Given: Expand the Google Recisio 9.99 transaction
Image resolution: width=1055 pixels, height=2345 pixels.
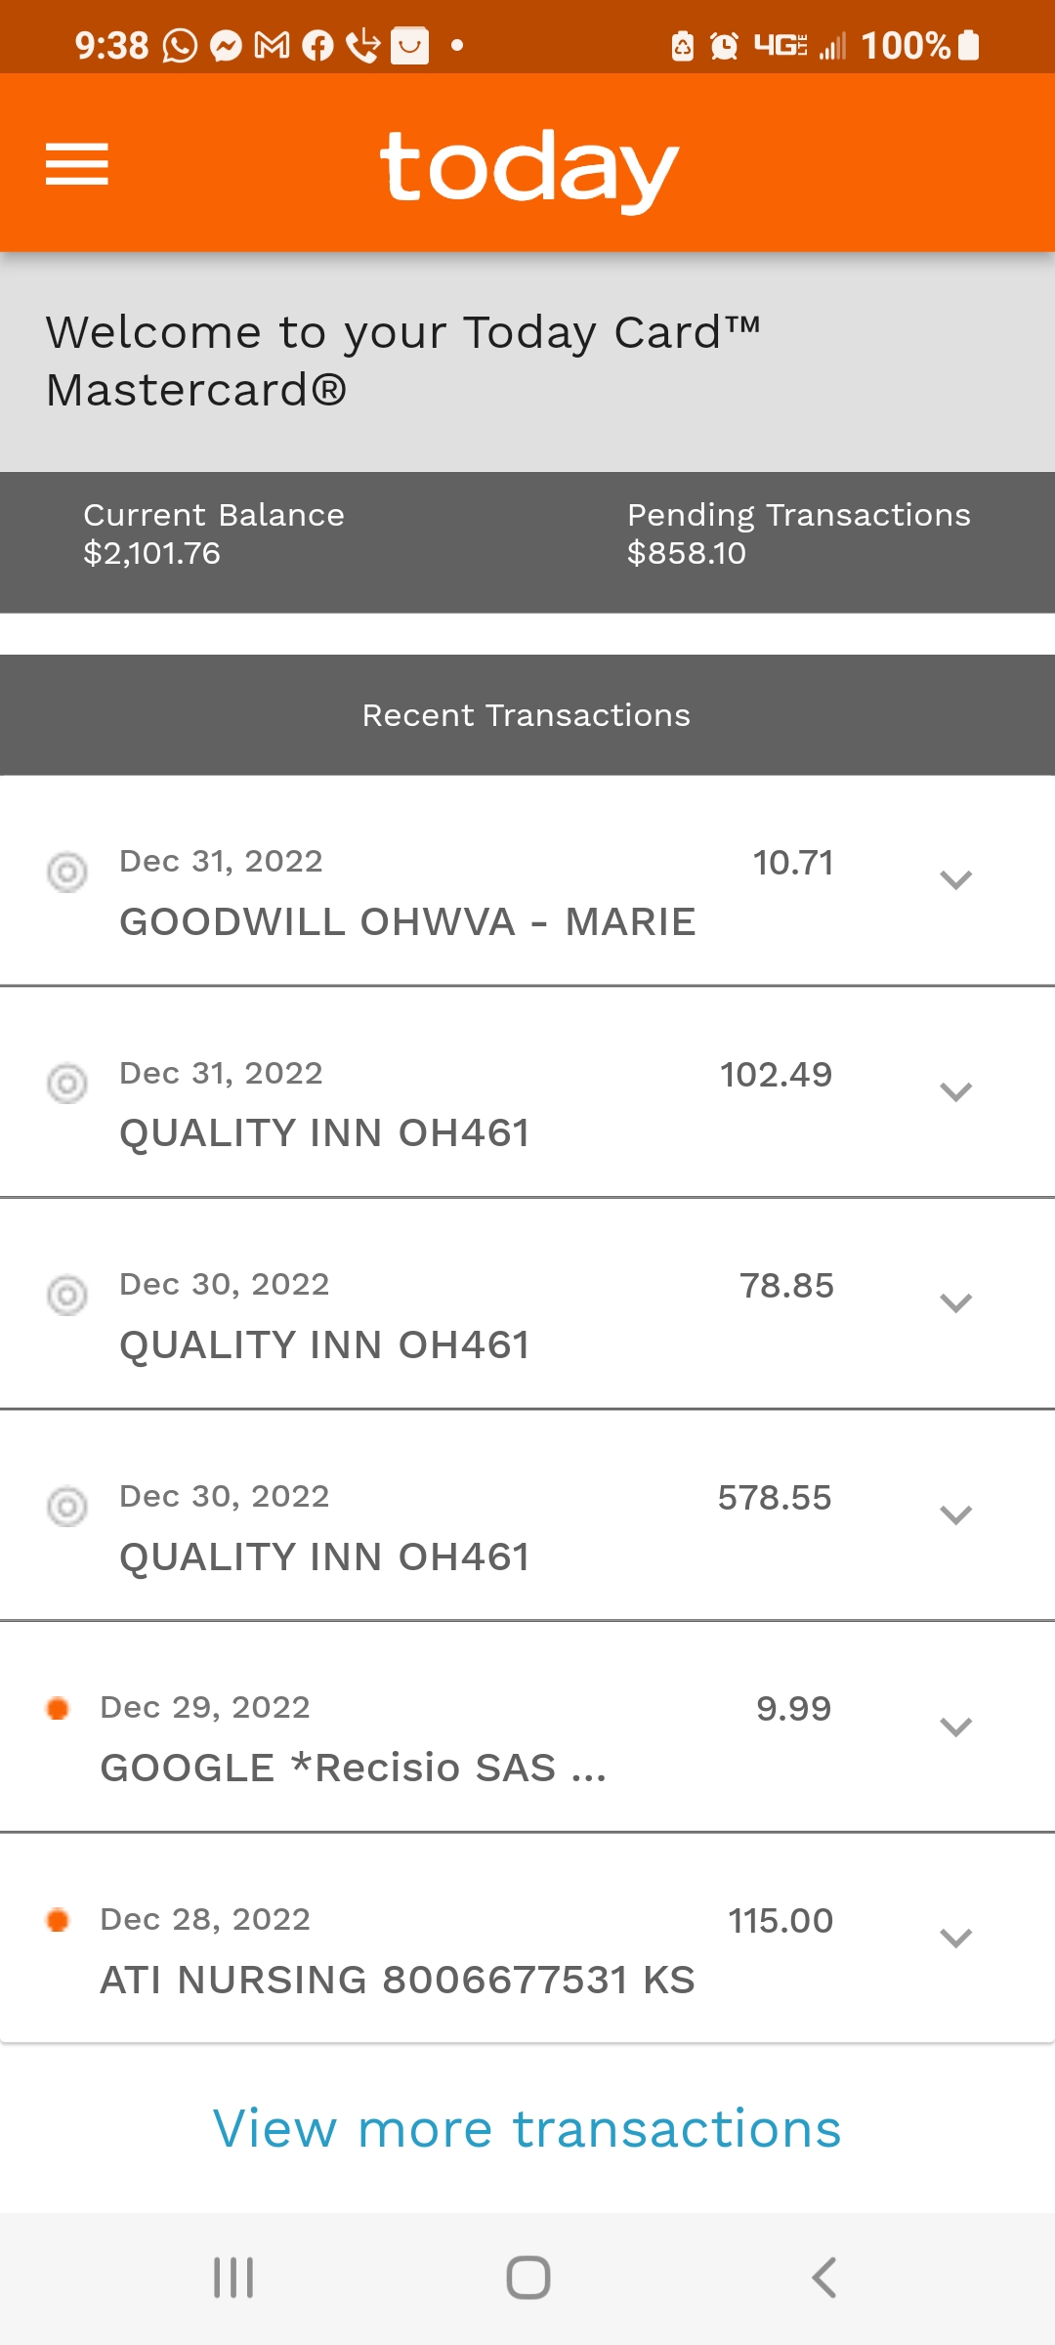Looking at the screenshot, I should 955,1727.
